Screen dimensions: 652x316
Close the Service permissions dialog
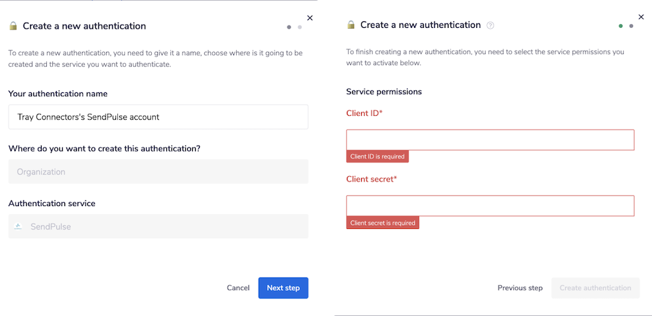tap(641, 17)
